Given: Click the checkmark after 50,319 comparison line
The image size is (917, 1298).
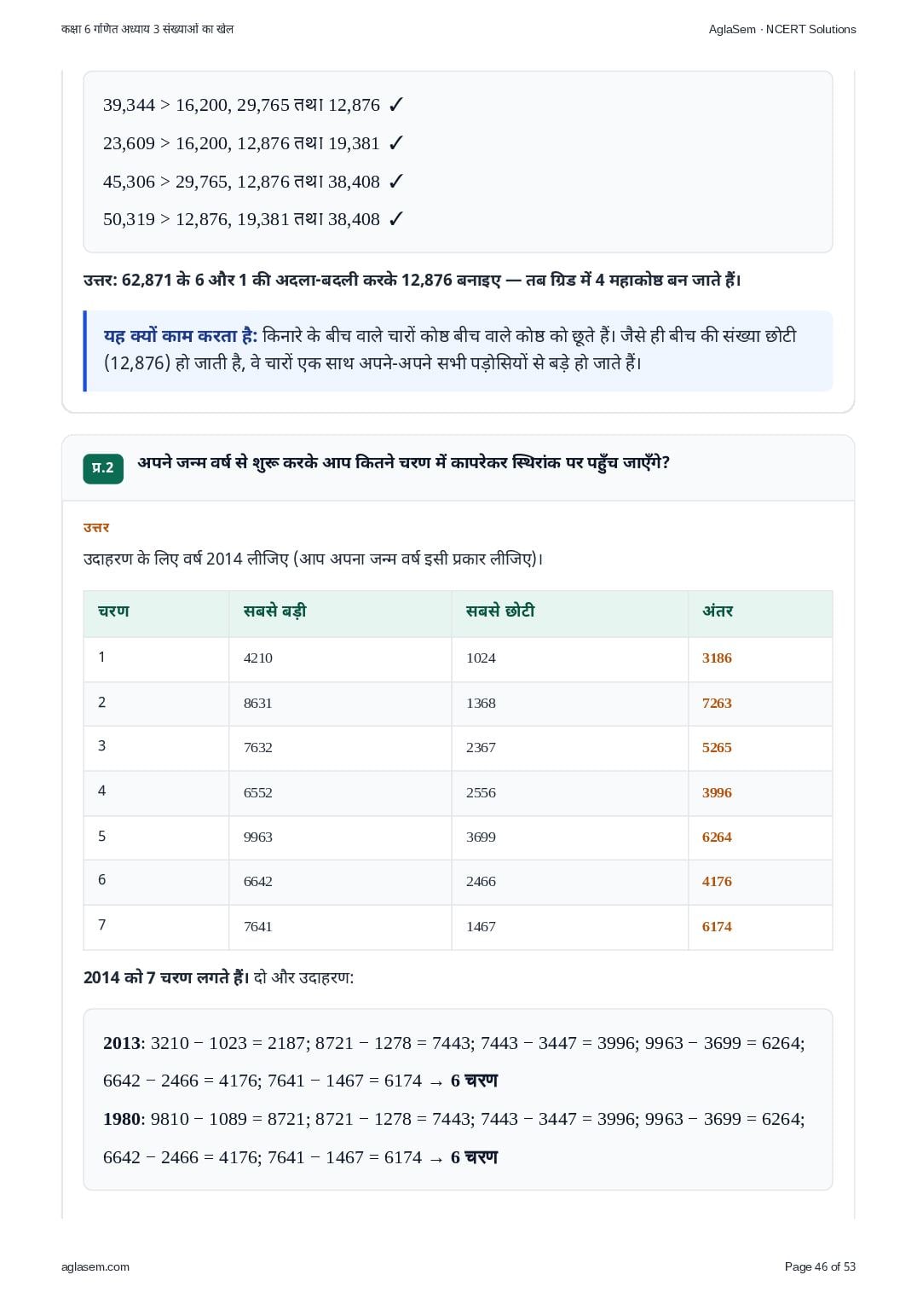Looking at the screenshot, I should [395, 219].
